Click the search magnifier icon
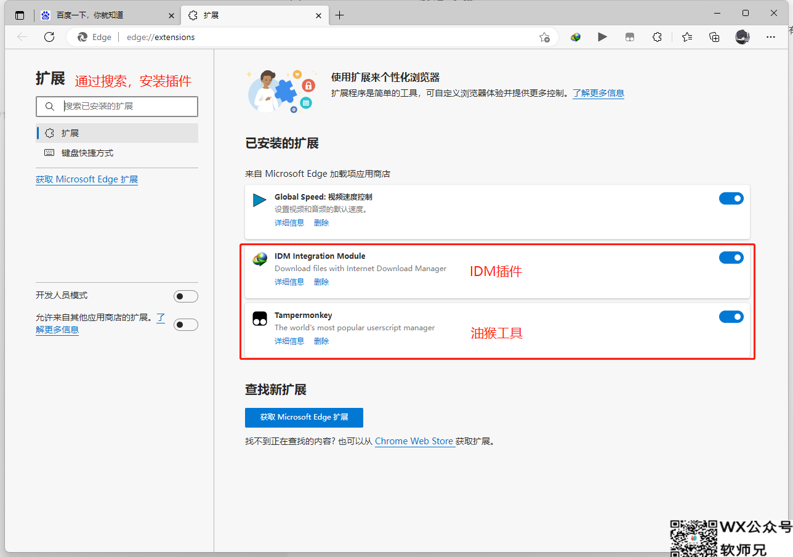This screenshot has height=557, width=793. pyautogui.click(x=50, y=107)
